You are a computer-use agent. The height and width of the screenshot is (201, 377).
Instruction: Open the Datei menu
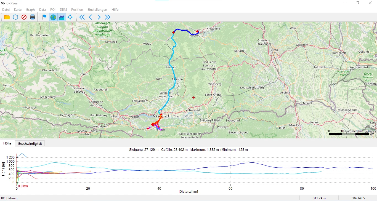click(6, 9)
